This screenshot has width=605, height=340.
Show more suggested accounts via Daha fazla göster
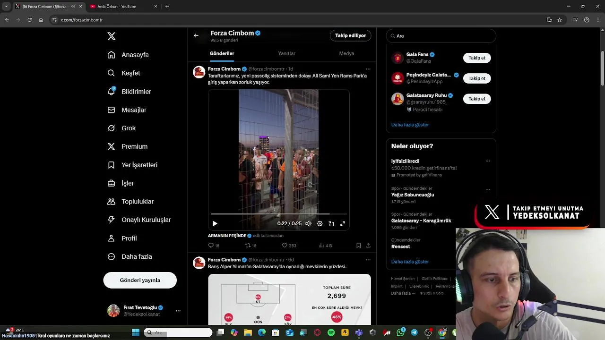[x=410, y=125]
